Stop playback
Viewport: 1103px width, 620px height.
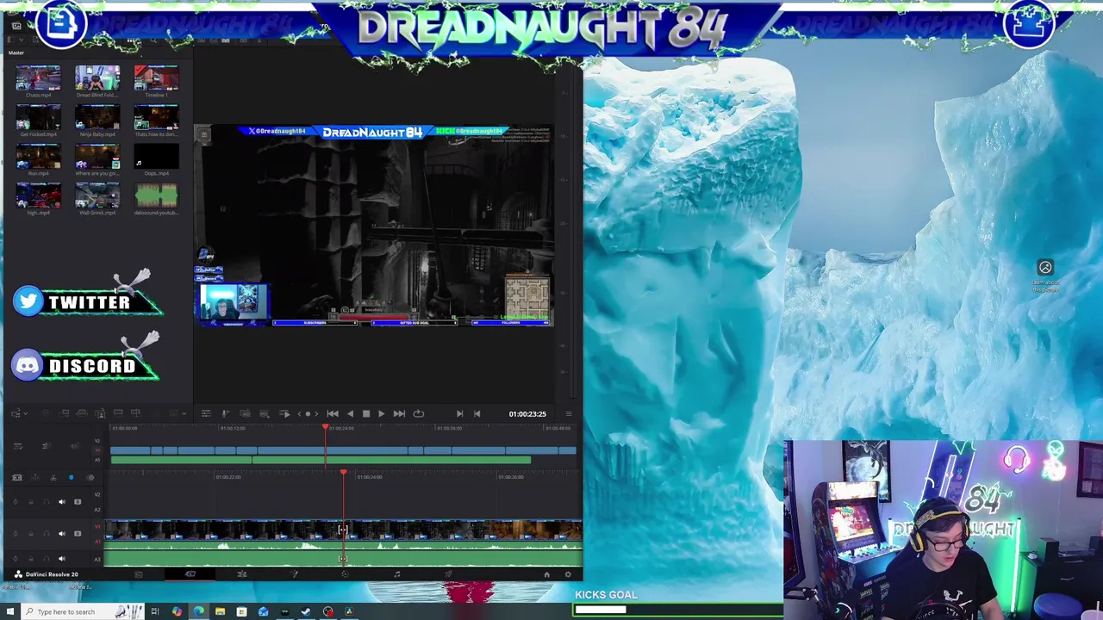(366, 413)
